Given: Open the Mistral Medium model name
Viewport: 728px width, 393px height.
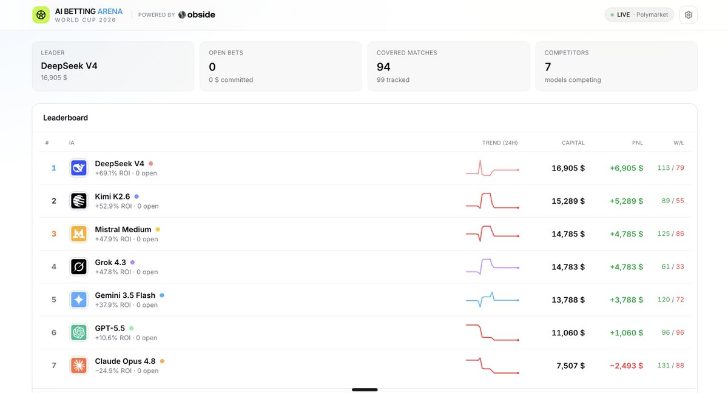Looking at the screenshot, I should click(123, 229).
